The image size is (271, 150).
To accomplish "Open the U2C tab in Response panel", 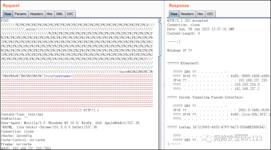I will coord(210,14).
